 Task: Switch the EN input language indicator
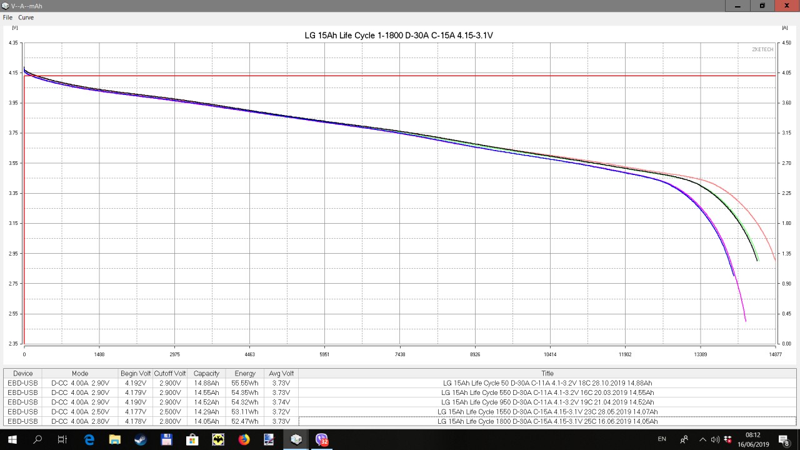tap(662, 439)
